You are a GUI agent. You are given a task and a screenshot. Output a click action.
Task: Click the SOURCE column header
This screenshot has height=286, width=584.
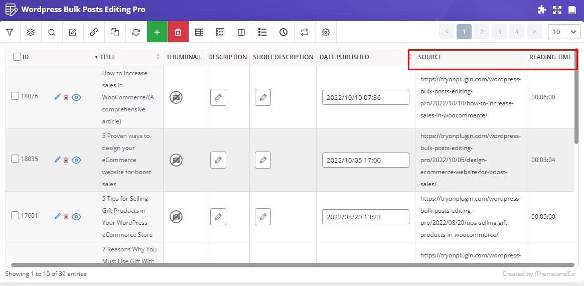pos(430,57)
